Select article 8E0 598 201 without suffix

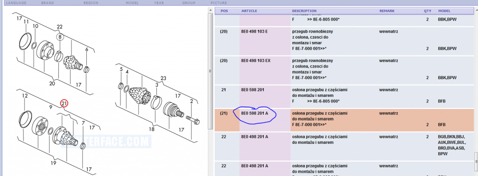[x=253, y=90]
